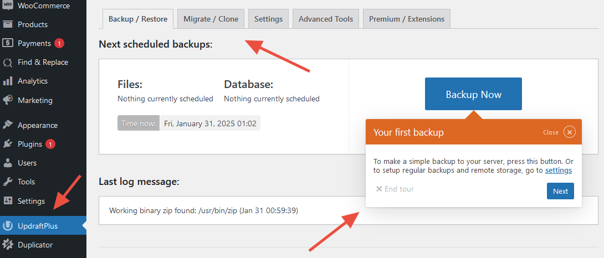Click the Marketing megaphone icon
The image size is (604, 258).
(x=8, y=100)
